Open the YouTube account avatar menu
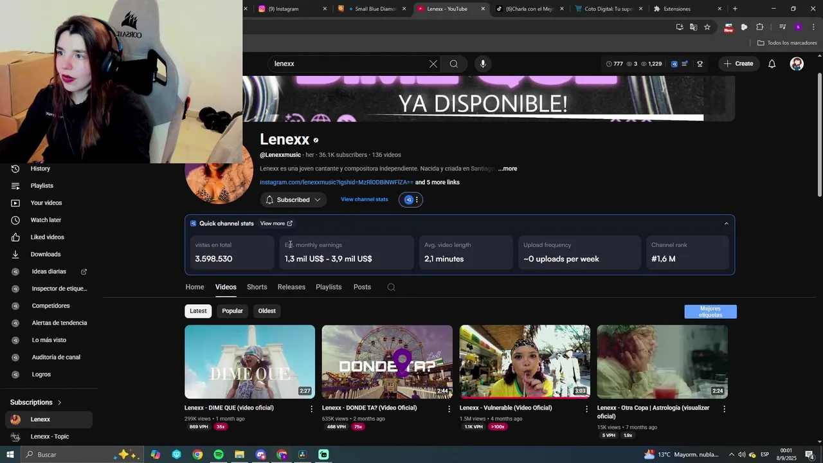This screenshot has height=463, width=823. 797,64
